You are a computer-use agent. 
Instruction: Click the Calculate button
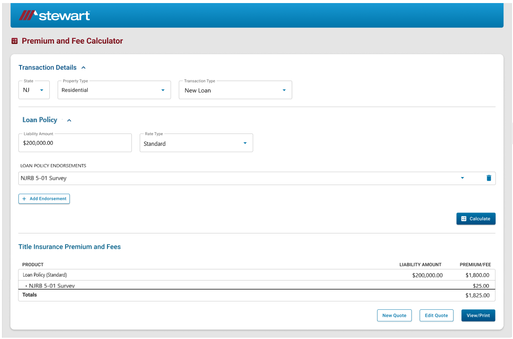[x=476, y=219]
